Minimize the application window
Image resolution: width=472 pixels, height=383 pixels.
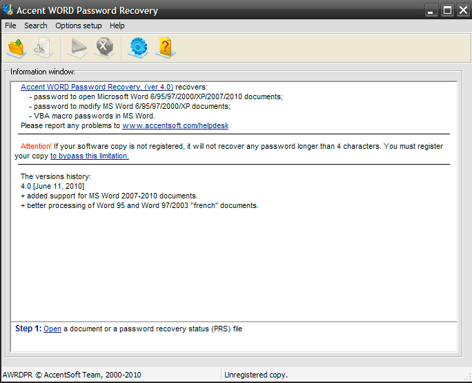coord(431,10)
